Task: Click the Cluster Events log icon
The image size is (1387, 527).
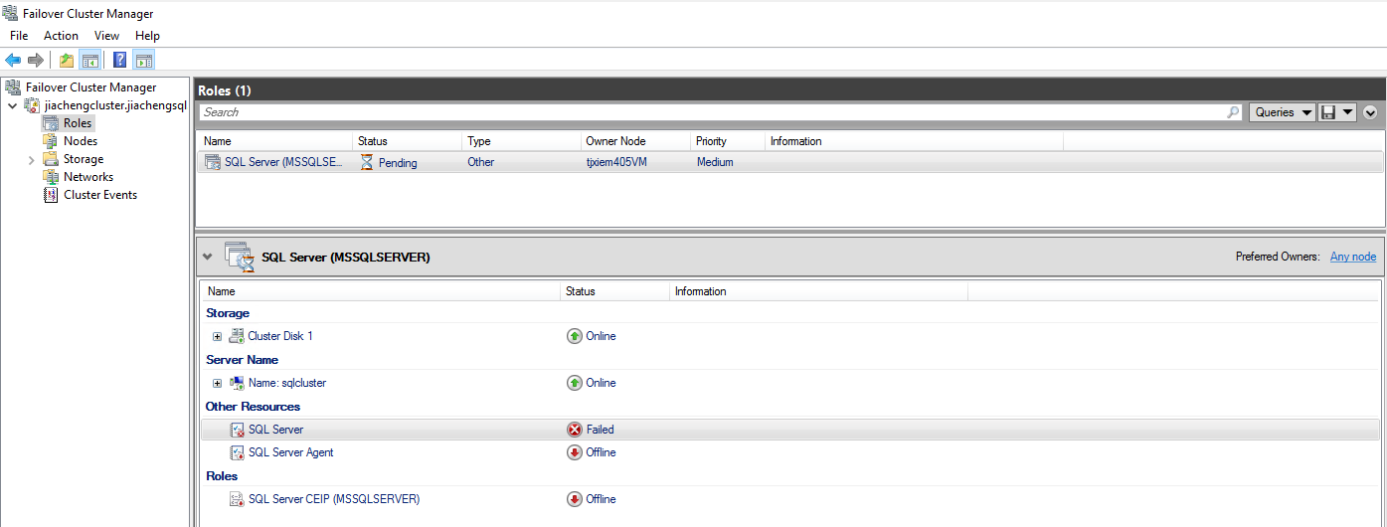Action: (x=51, y=195)
